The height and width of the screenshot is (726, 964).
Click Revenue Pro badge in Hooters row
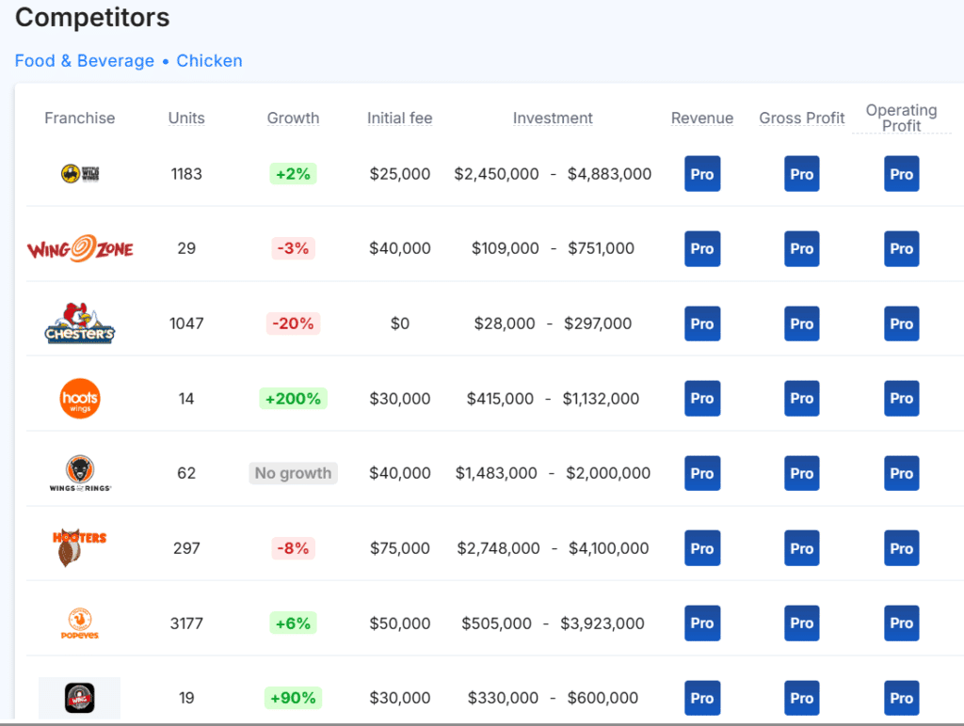point(702,548)
